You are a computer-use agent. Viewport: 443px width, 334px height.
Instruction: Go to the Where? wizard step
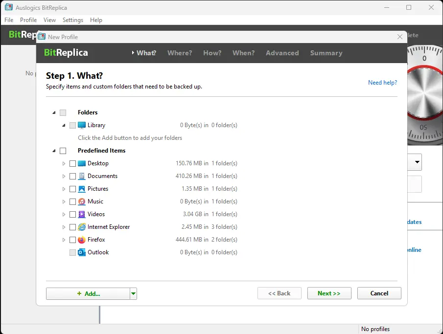[180, 53]
